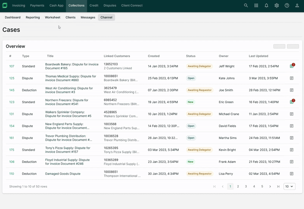This screenshot has height=209, width=304.
Task: Click linked customer '13652103'
Action: (111, 64)
